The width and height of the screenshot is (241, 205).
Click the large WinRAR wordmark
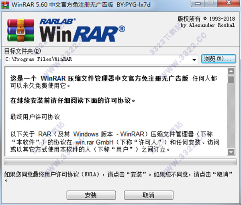coord(78,34)
